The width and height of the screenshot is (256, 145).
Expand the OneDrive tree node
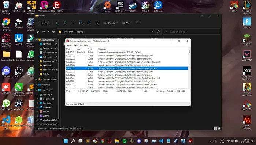point(36,85)
